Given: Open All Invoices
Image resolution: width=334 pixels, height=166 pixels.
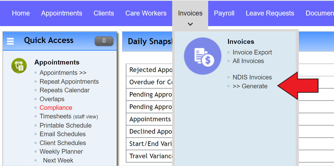Looking at the screenshot, I should (x=248, y=61).
